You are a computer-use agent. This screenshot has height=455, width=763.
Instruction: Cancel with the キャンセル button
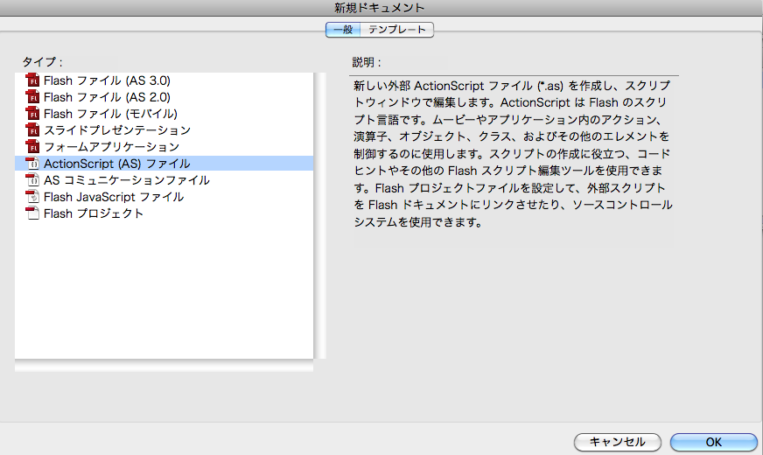(x=618, y=443)
